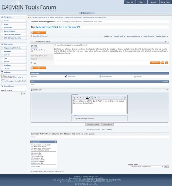Click the Insert Link icon in editor

click(92, 98)
